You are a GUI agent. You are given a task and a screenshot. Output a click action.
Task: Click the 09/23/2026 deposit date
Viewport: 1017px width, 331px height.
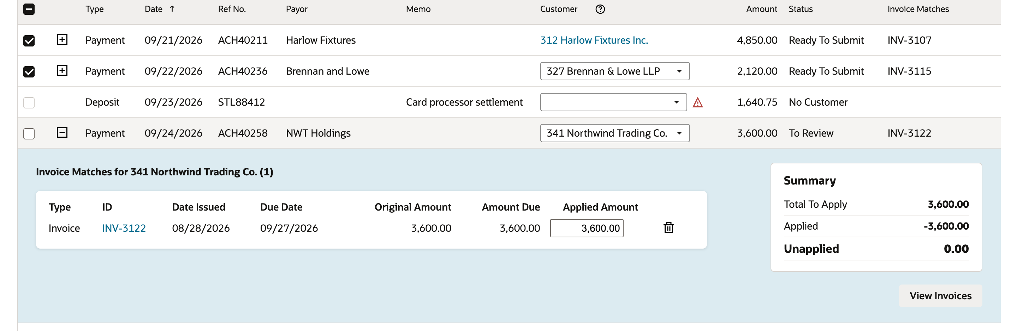pyautogui.click(x=173, y=102)
